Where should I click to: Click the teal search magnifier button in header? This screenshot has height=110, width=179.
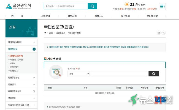(x=92, y=6)
